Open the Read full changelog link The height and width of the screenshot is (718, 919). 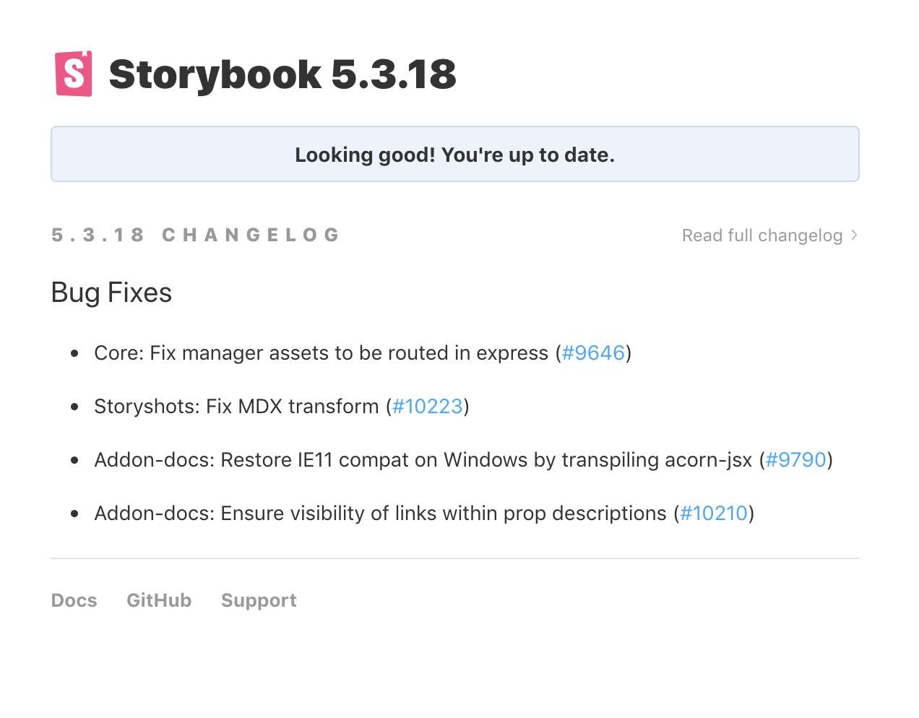coord(762,235)
